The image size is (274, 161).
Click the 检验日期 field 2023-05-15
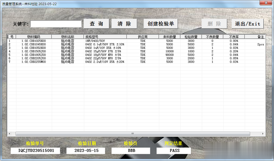86,151
